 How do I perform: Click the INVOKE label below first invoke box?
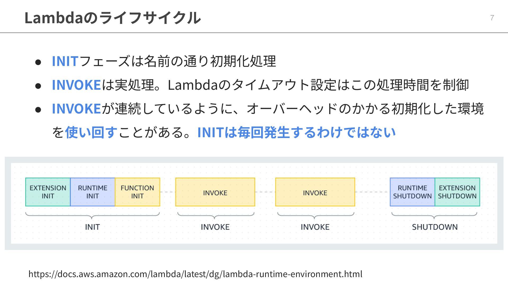click(x=215, y=227)
